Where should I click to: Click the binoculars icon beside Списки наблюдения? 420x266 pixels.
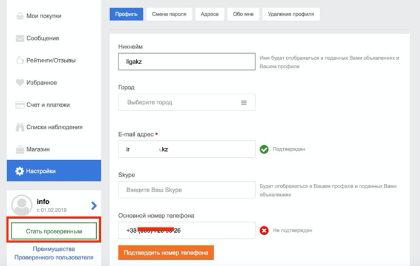[19, 127]
